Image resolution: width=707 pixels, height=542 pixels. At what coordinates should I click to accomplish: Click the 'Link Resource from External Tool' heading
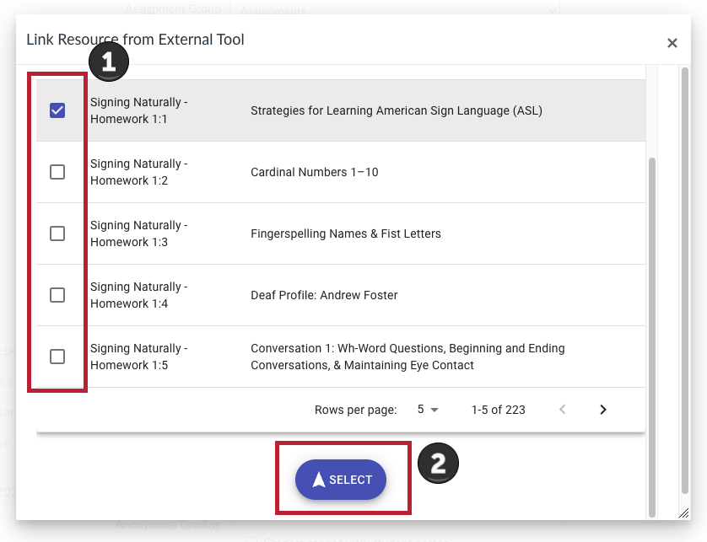[135, 40]
